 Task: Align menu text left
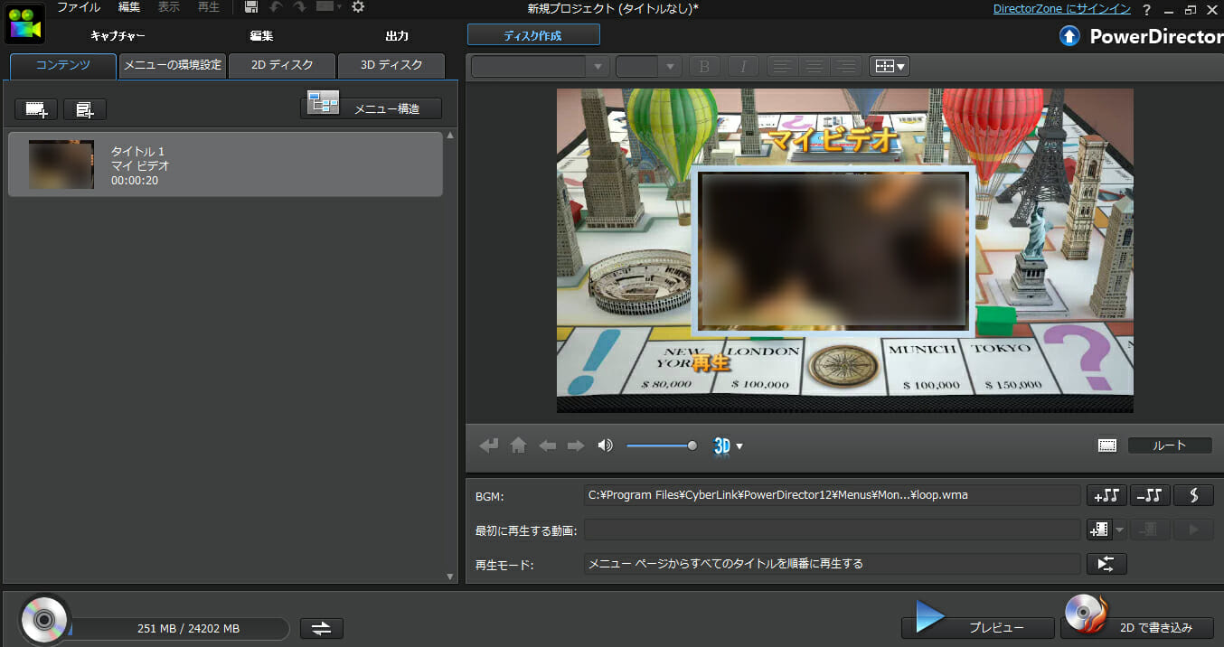click(783, 66)
